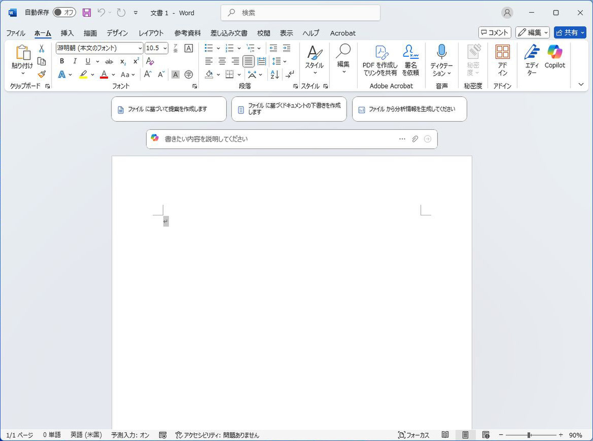Toggle justify alignment button

tap(249, 61)
